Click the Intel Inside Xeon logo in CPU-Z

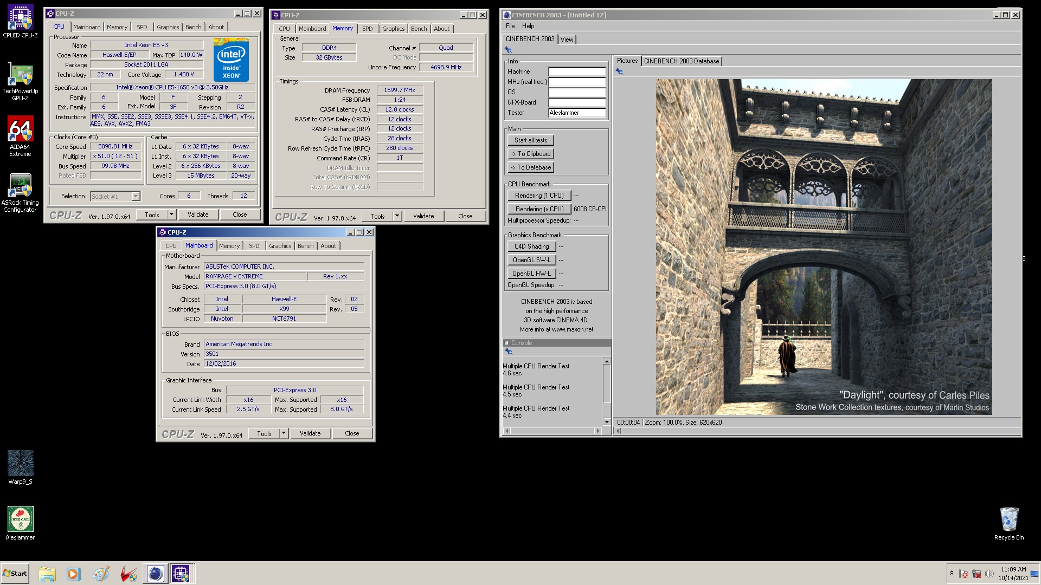pyautogui.click(x=231, y=59)
